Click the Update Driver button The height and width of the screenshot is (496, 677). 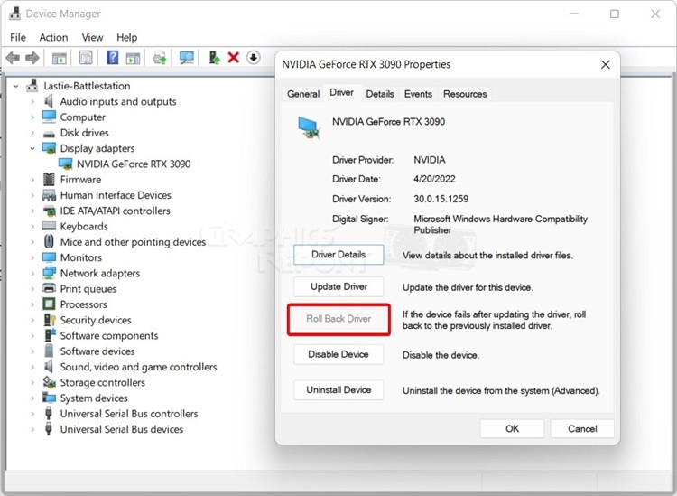(338, 286)
